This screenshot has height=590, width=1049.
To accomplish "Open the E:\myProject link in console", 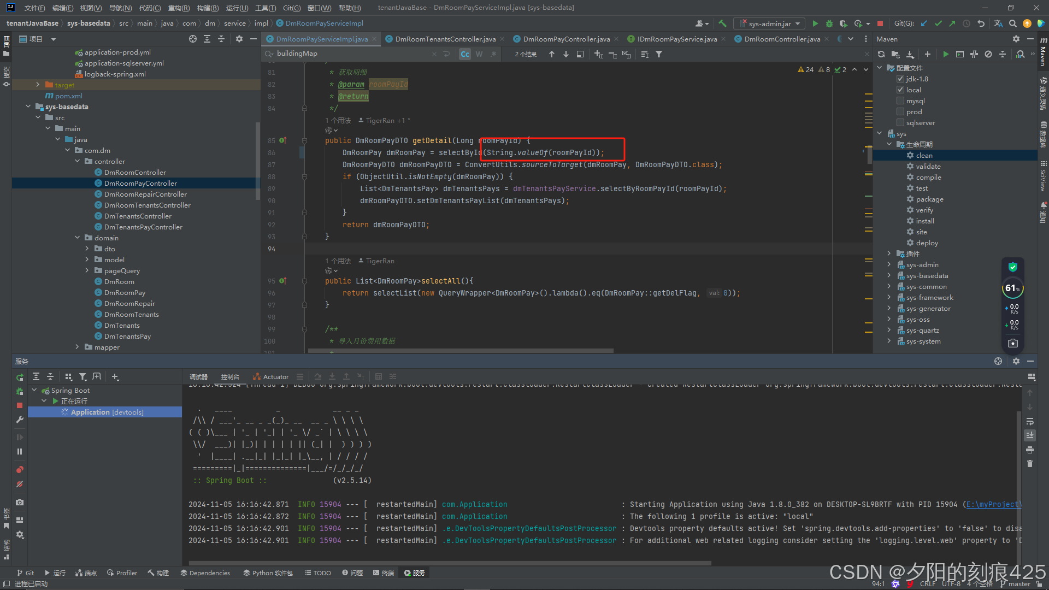I will (993, 505).
